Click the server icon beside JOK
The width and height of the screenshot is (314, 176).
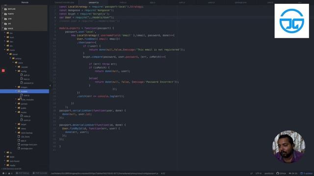[x=5, y=19]
